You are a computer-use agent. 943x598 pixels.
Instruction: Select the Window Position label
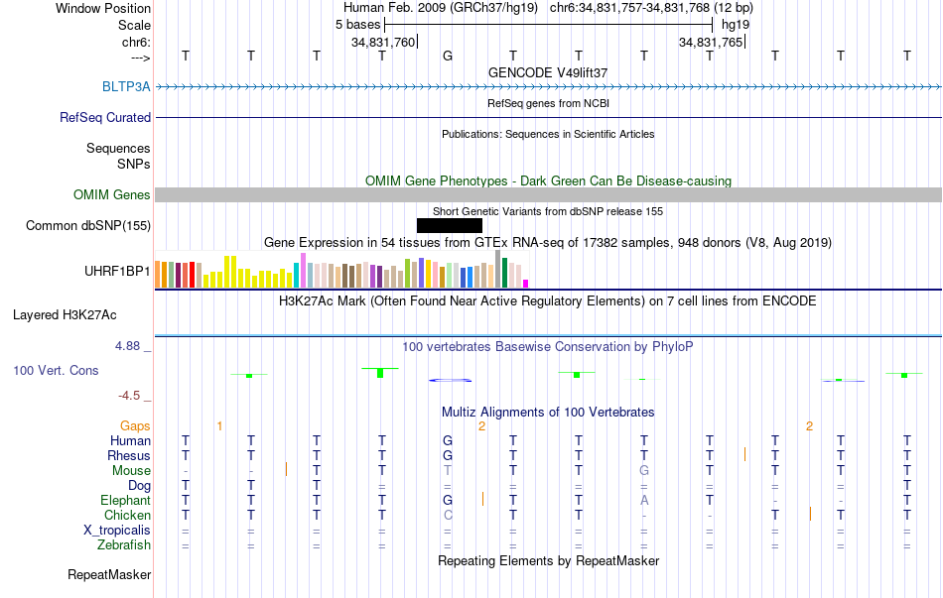pyautogui.click(x=103, y=8)
